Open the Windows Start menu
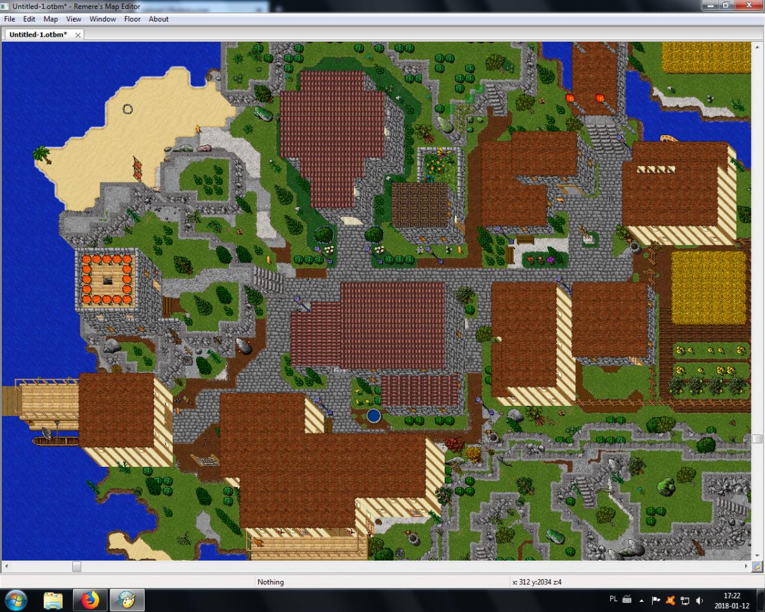 point(16,600)
